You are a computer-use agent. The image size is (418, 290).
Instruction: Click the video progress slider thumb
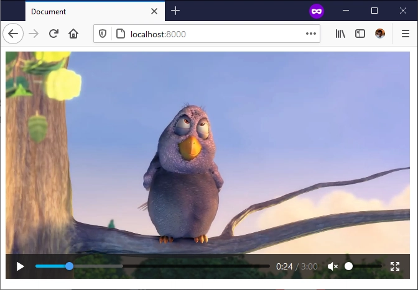point(70,266)
